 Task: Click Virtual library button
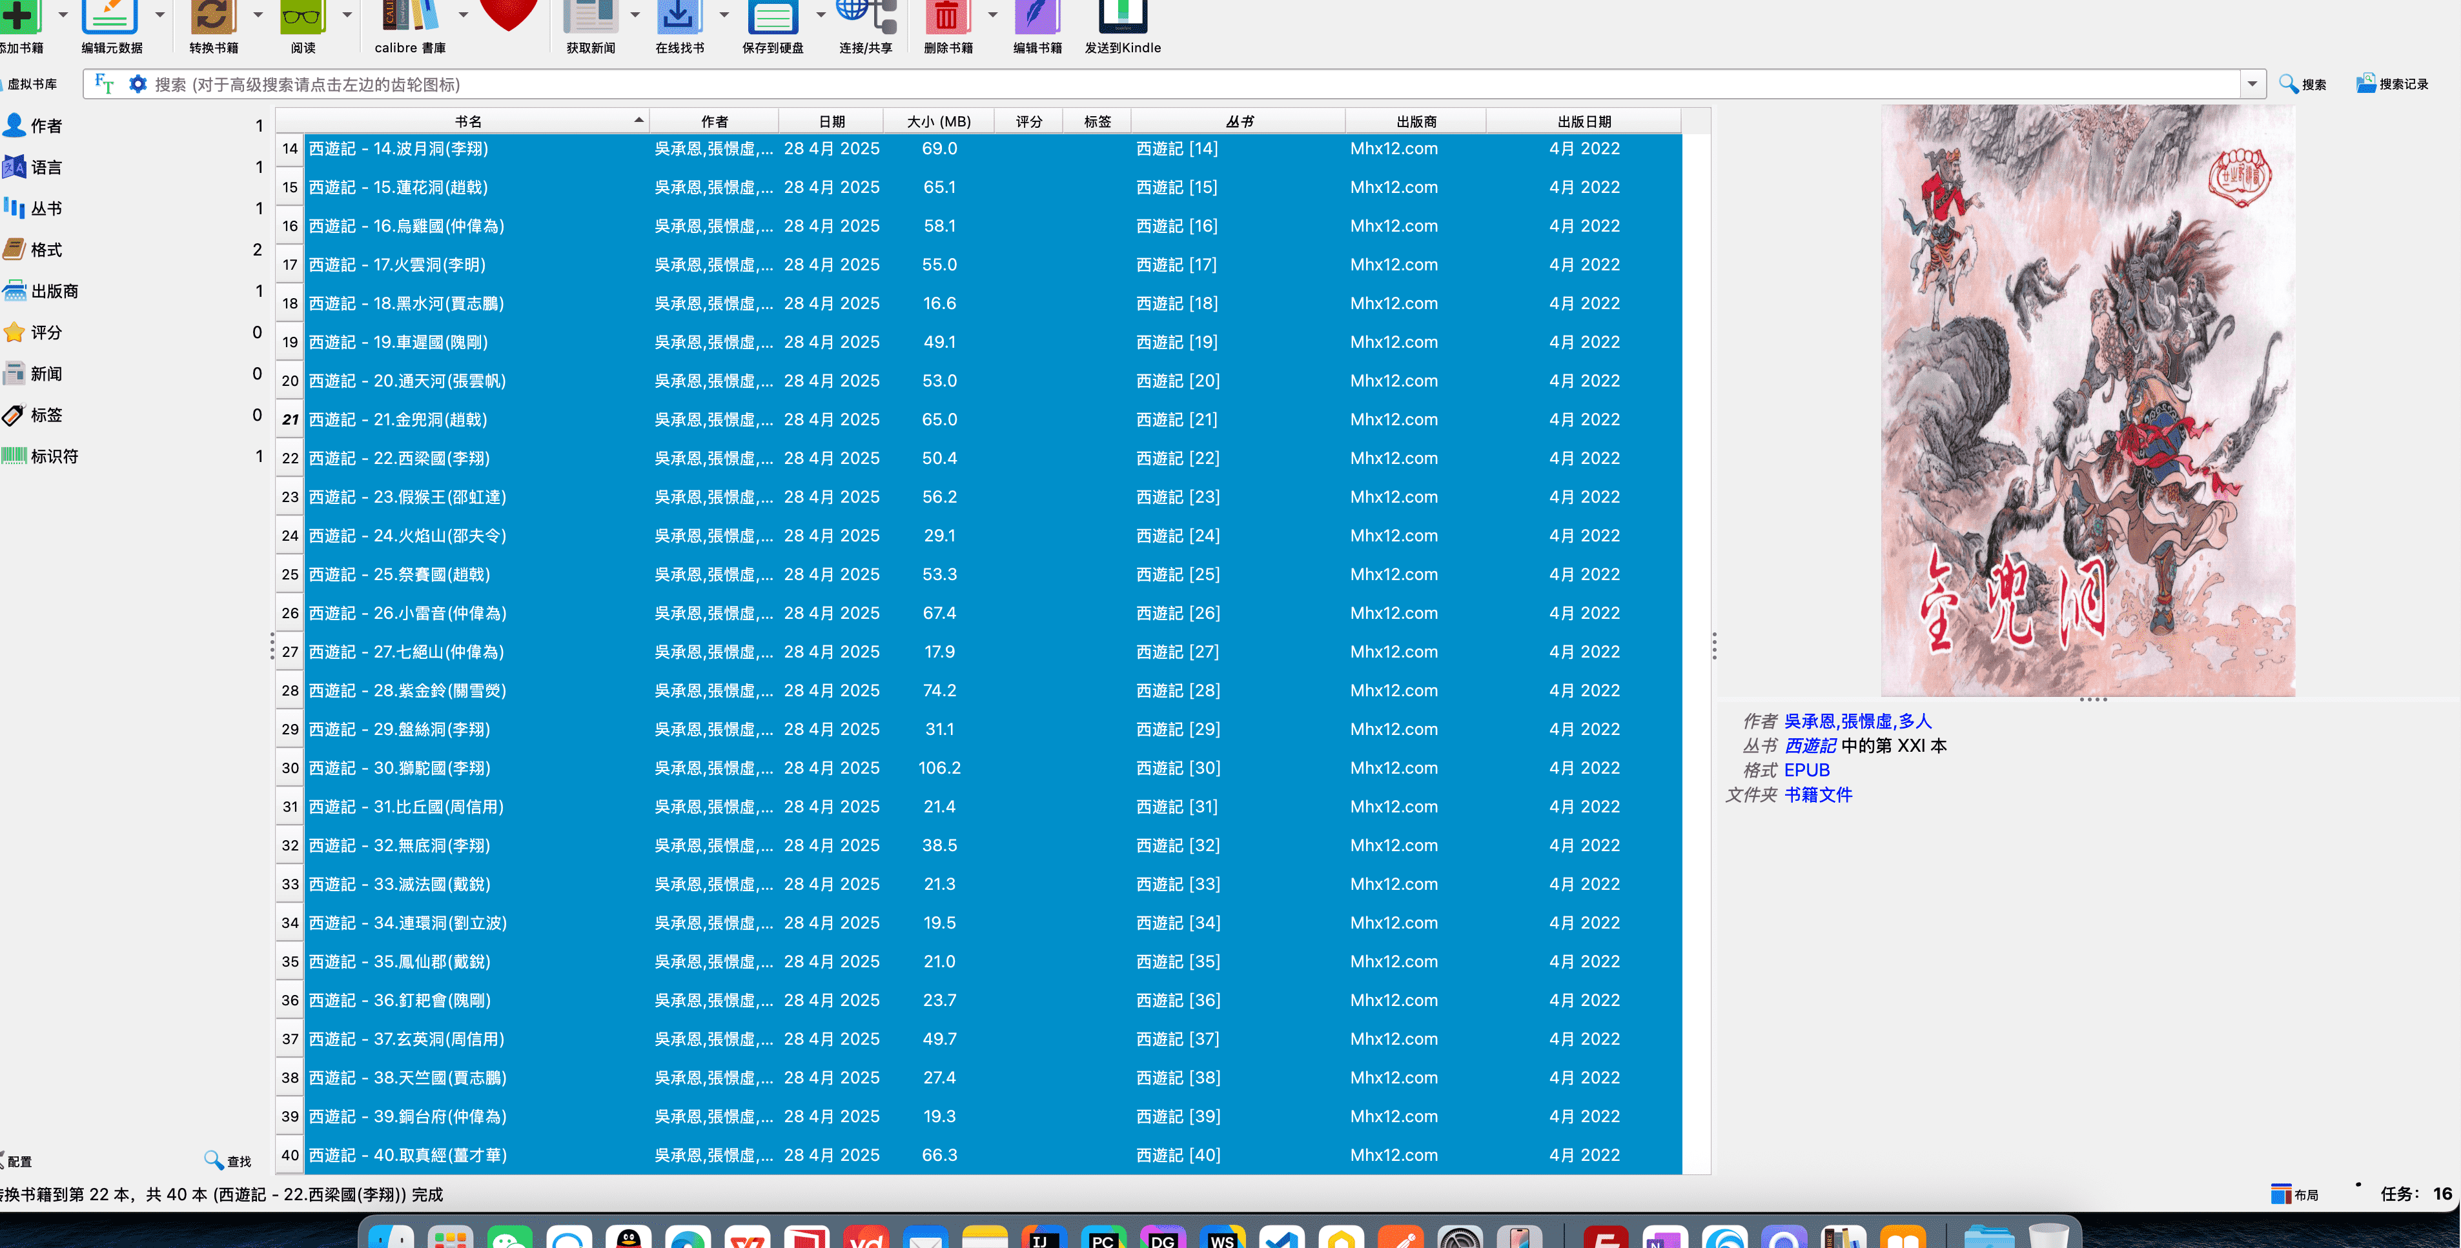30,84
